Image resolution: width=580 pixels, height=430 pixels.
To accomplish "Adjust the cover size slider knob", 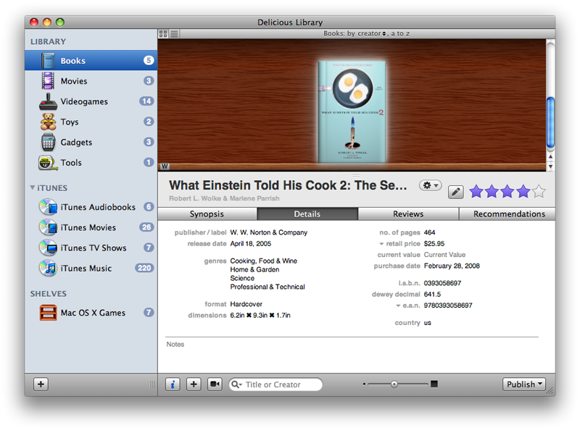I will pyautogui.click(x=394, y=384).
